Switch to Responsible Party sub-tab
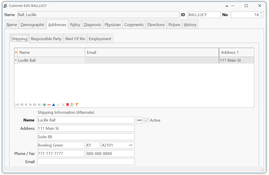The image size is (269, 175). [x=46, y=39]
